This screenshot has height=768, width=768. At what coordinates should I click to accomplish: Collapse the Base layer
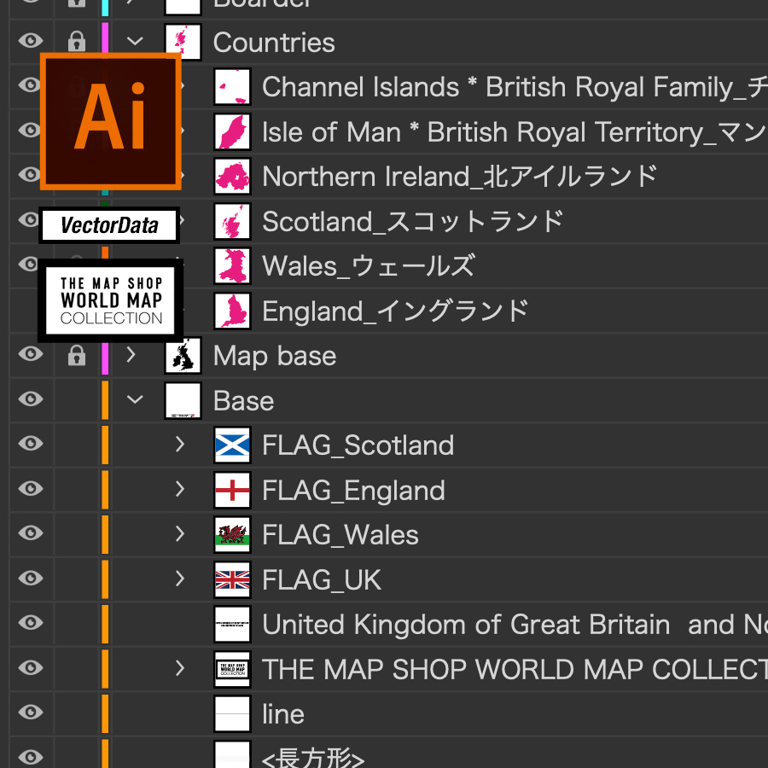point(135,399)
